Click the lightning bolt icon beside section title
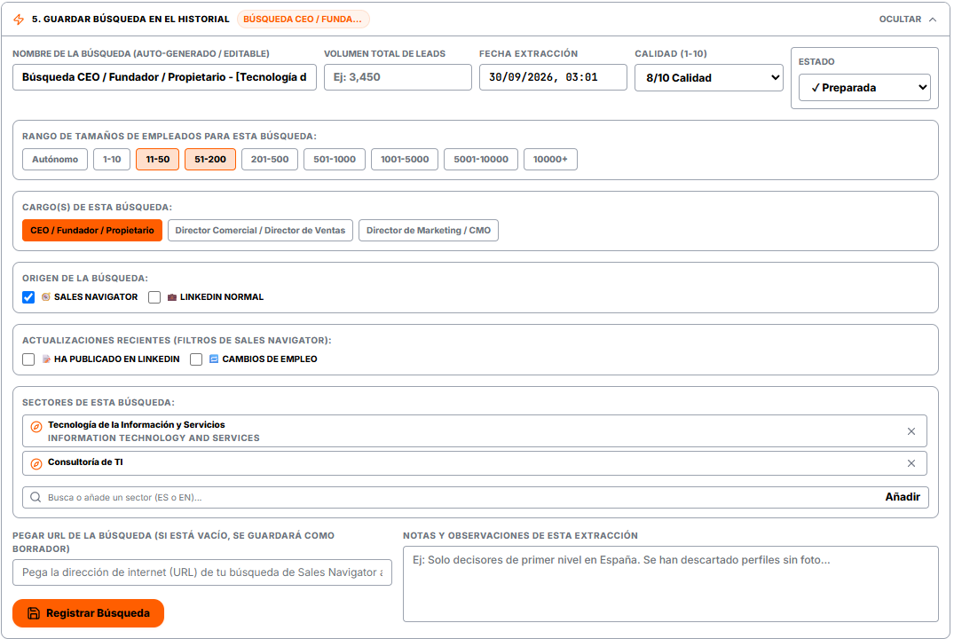954x639 pixels. pyautogui.click(x=19, y=20)
